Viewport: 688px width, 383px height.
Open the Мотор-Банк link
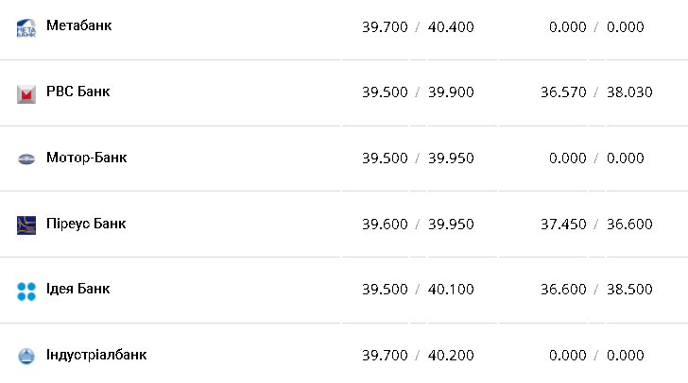click(x=86, y=158)
